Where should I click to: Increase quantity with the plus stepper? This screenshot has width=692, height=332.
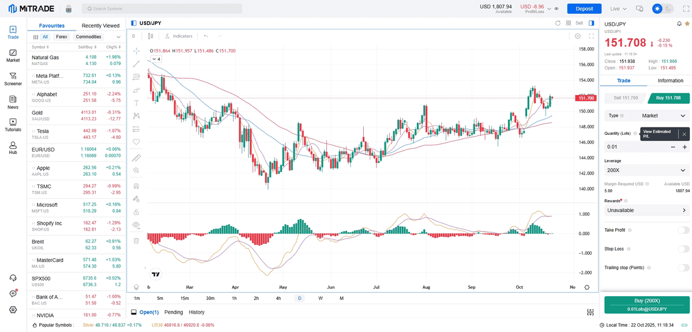point(685,147)
